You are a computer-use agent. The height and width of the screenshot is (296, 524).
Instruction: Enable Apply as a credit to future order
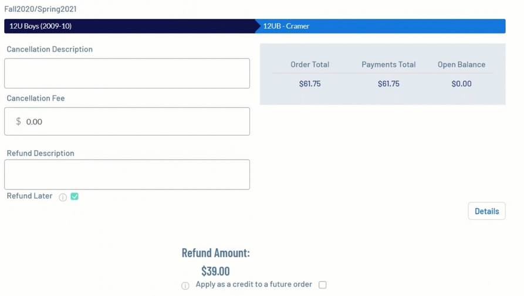coord(322,285)
